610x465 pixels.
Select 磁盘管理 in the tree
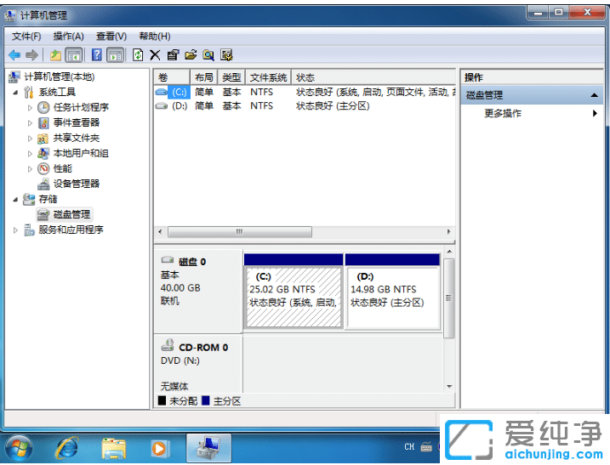click(71, 214)
